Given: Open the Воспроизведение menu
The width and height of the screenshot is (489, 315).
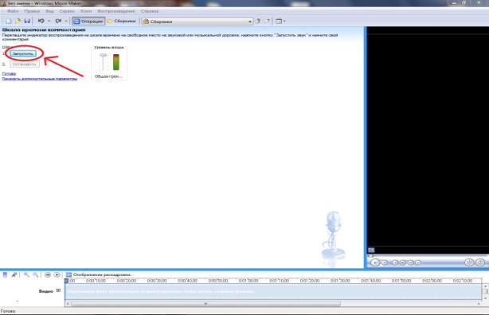Looking at the screenshot, I should 116,11.
